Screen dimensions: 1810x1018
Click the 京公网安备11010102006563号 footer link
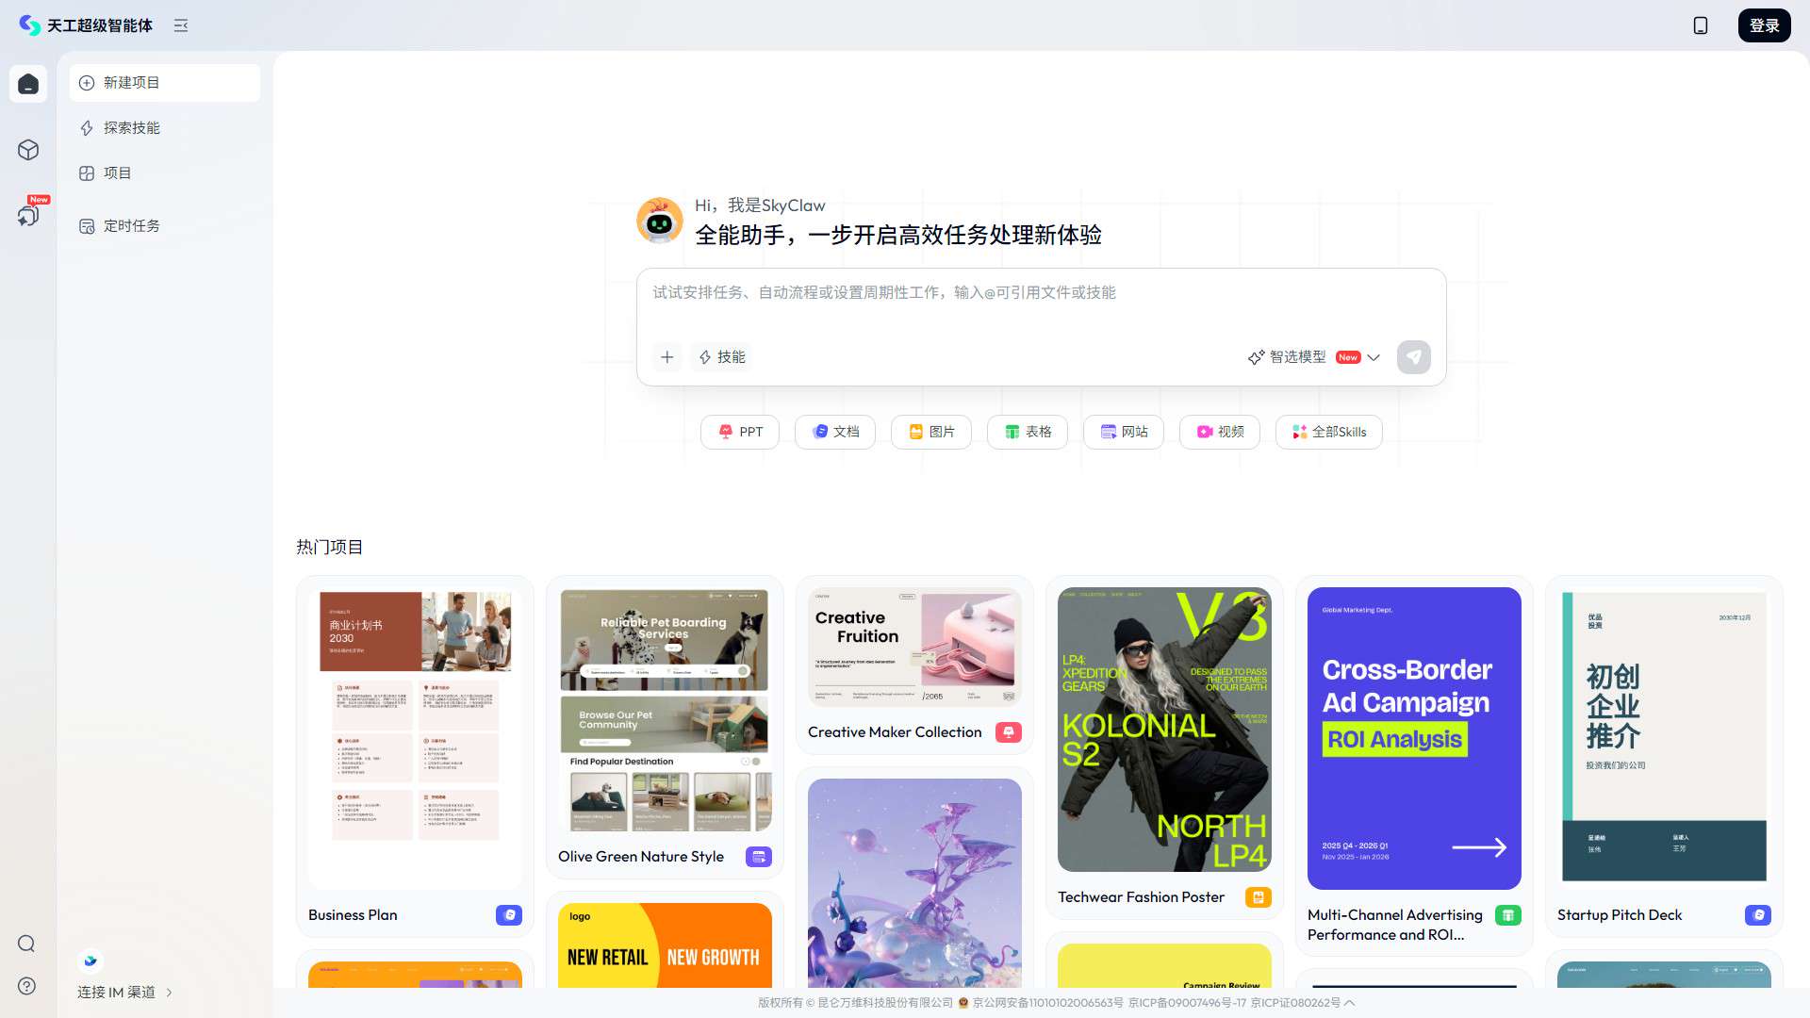[x=1048, y=1003]
